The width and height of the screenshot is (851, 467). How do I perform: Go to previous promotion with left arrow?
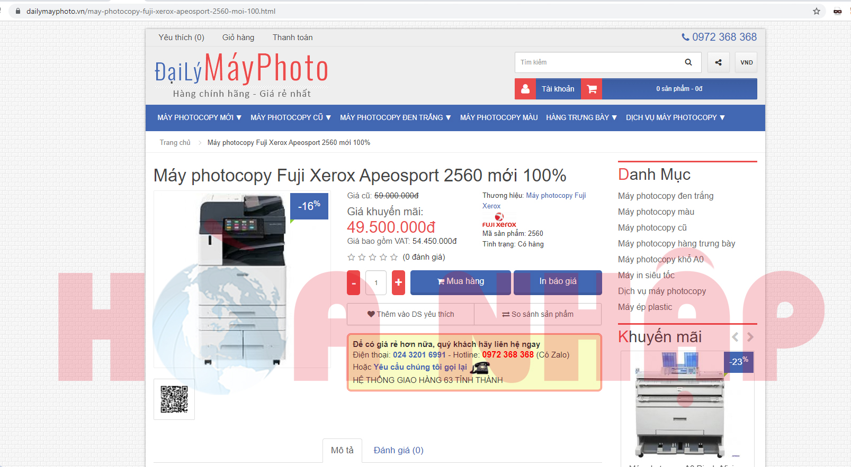coord(735,337)
